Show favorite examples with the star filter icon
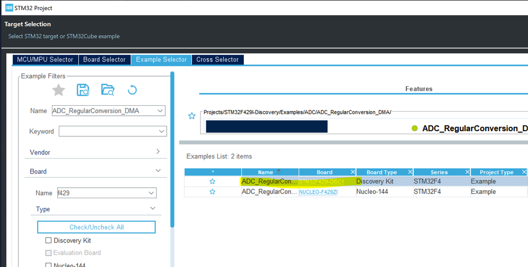 click(59, 90)
